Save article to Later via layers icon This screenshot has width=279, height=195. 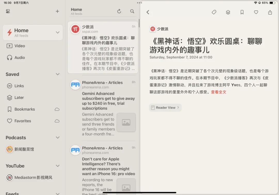click(x=228, y=12)
